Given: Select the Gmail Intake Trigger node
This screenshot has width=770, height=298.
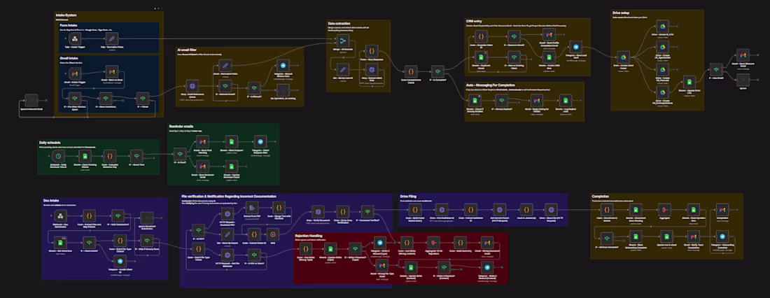Looking at the screenshot, I should click(75, 73).
